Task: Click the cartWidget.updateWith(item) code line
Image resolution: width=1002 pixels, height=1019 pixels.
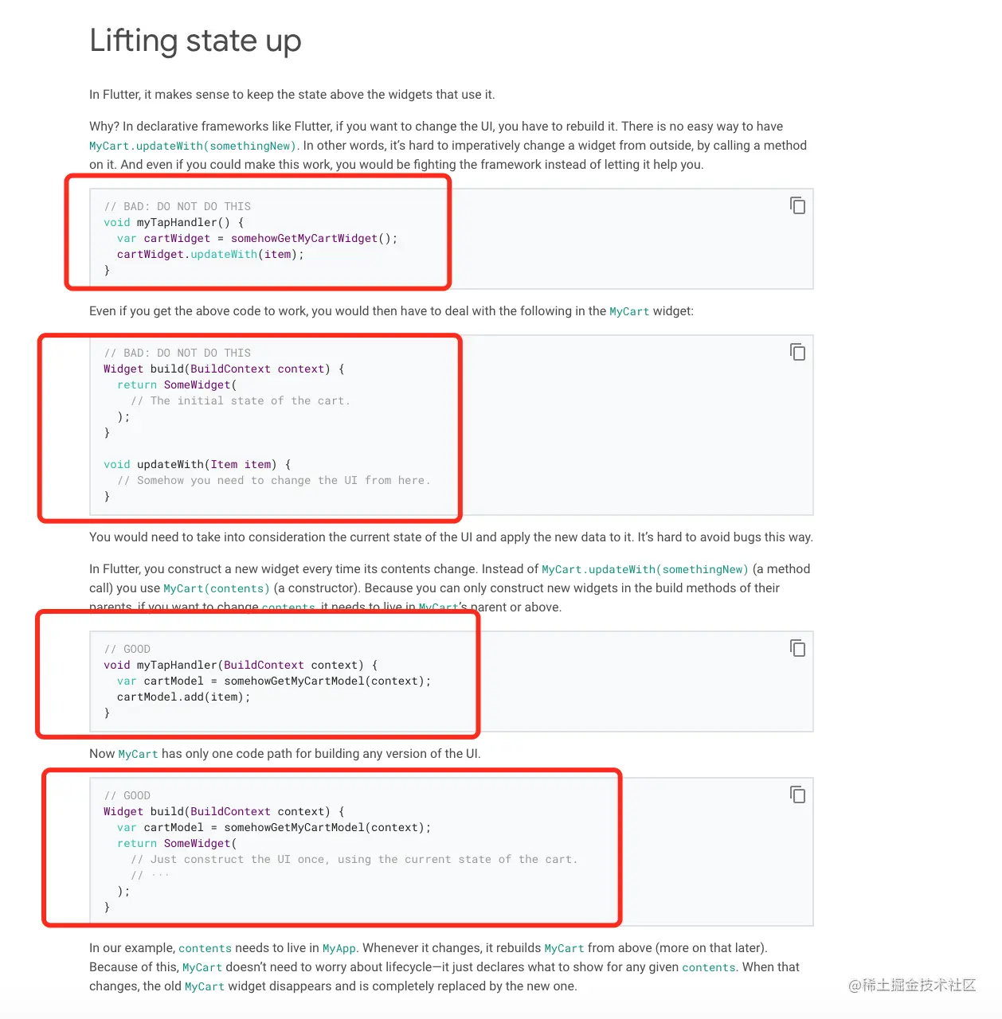Action: click(210, 255)
